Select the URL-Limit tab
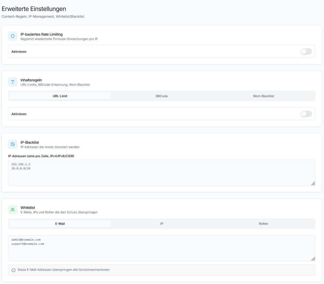The height and width of the screenshot is (284, 324). [x=59, y=96]
